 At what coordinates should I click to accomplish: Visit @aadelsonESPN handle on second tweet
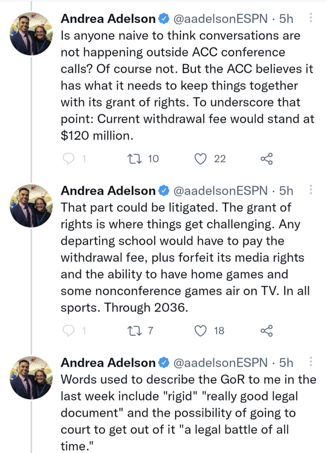[x=220, y=191]
